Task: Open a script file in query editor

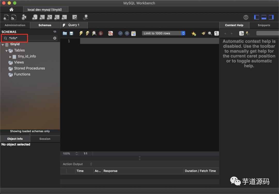Action: pos(65,33)
